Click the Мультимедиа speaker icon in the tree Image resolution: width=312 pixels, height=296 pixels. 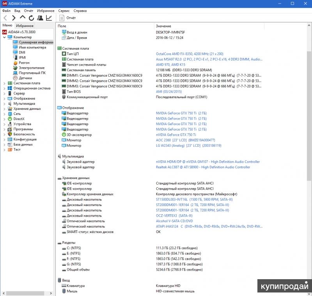pyautogui.click(x=10, y=104)
